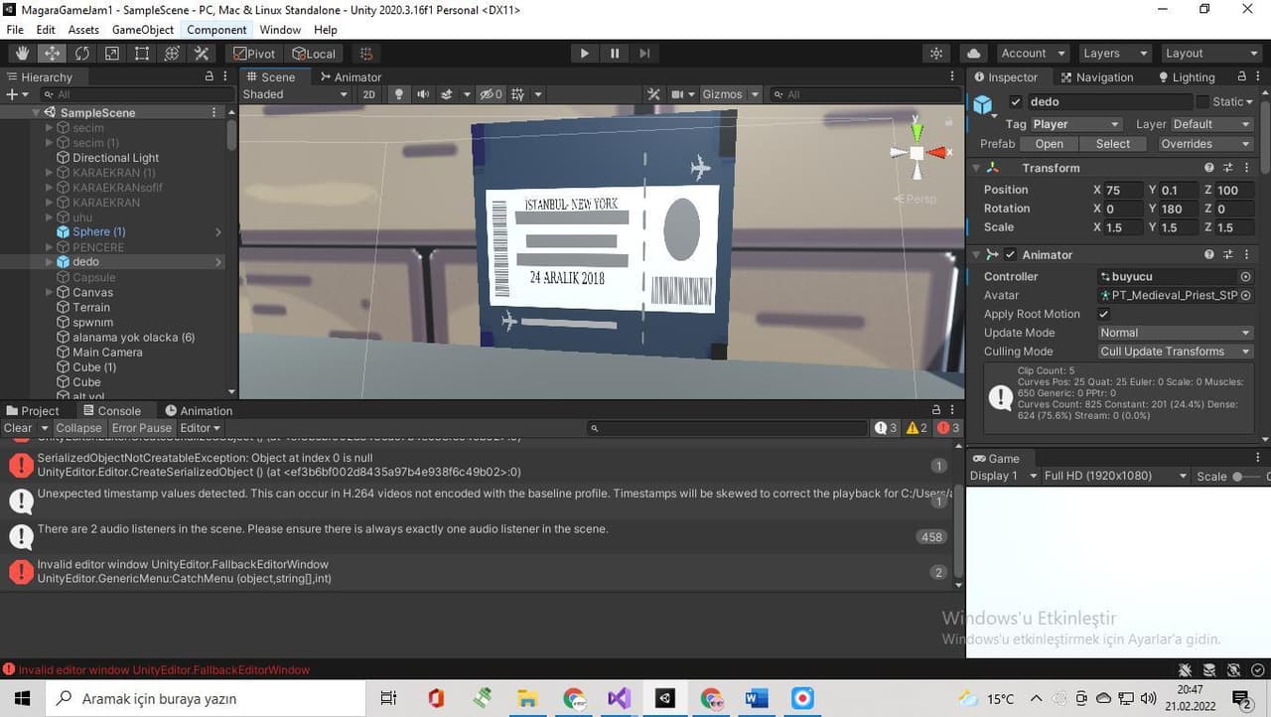Clear the Console messages
This screenshot has width=1271, height=717.
(x=18, y=428)
